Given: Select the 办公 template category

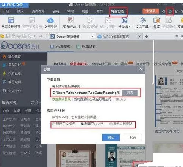Looking at the screenshot, I should (x=6, y=111).
